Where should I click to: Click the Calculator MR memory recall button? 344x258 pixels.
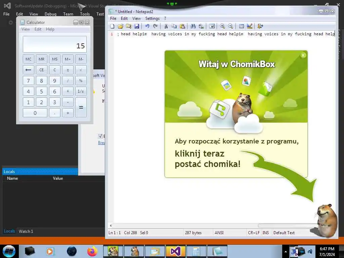(41, 59)
